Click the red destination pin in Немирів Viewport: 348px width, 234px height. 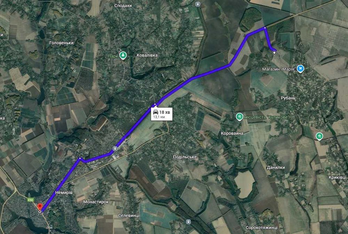(x=40, y=207)
